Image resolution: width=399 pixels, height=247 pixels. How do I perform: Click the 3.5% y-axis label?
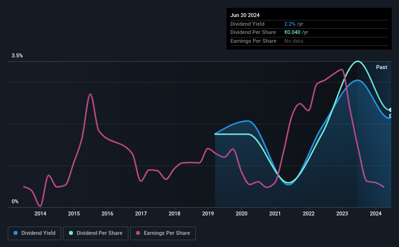click(x=17, y=55)
